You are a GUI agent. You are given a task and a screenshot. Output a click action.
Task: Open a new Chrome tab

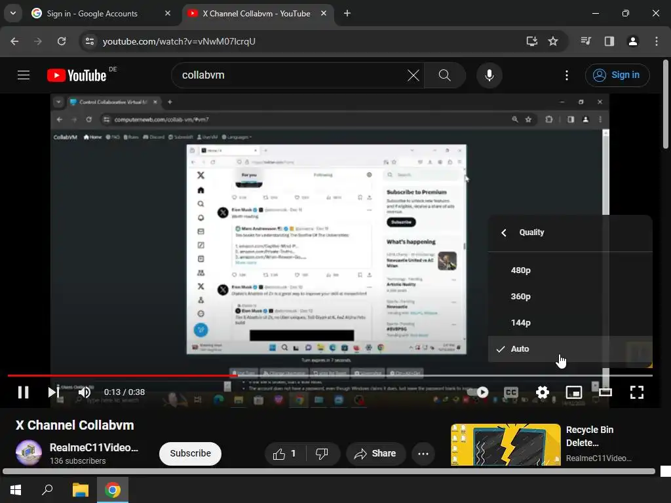347,14
